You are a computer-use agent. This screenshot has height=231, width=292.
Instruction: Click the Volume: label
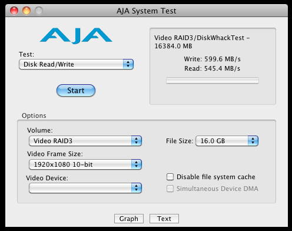pyautogui.click(x=40, y=130)
